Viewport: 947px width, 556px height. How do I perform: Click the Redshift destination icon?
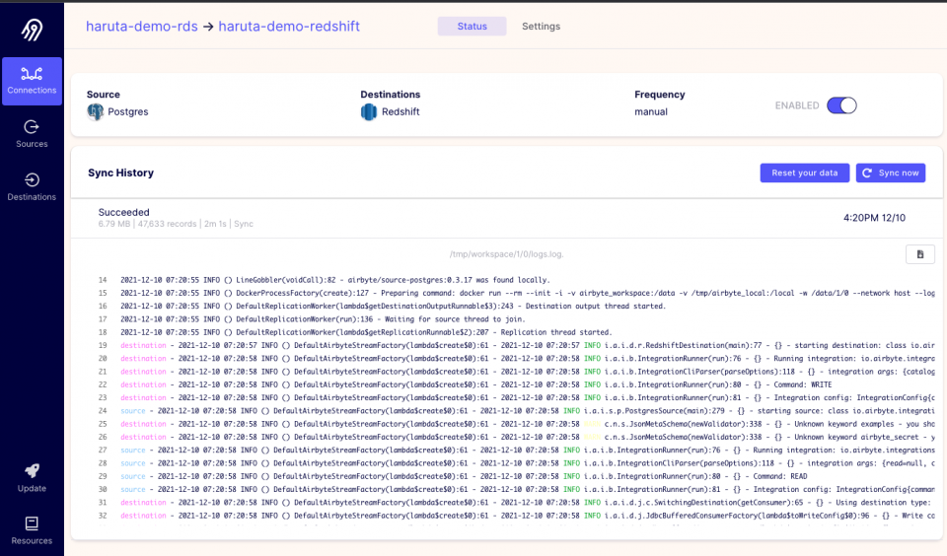click(x=368, y=111)
